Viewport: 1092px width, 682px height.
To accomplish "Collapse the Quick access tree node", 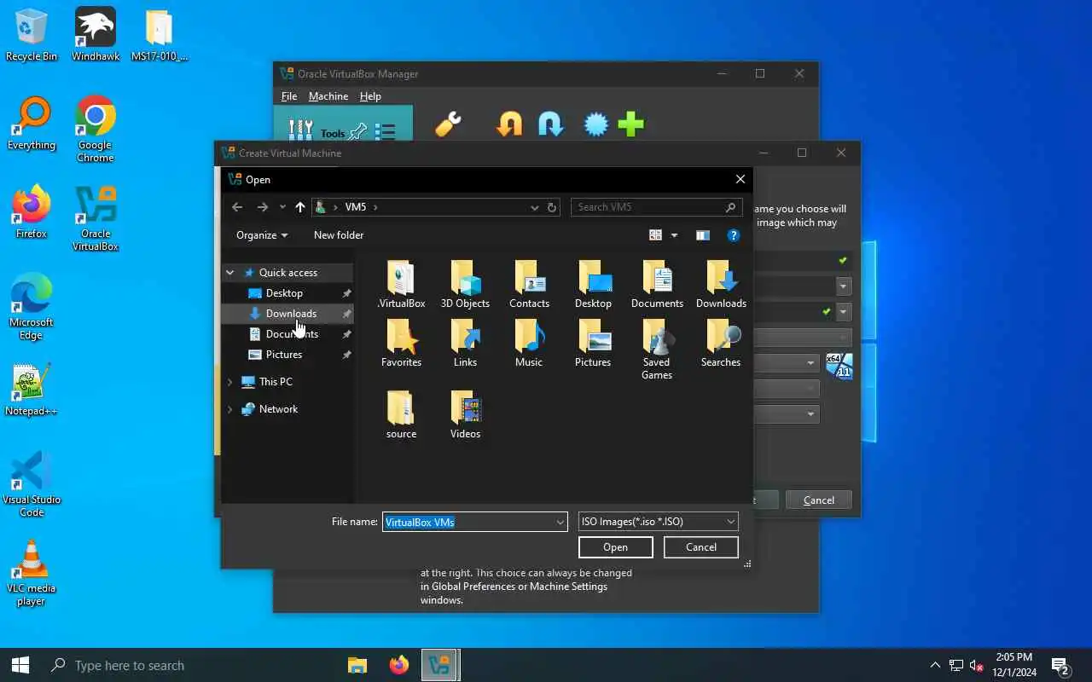I will [229, 273].
